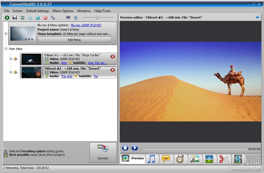Open the cut tab with scissors icon

coord(224,159)
